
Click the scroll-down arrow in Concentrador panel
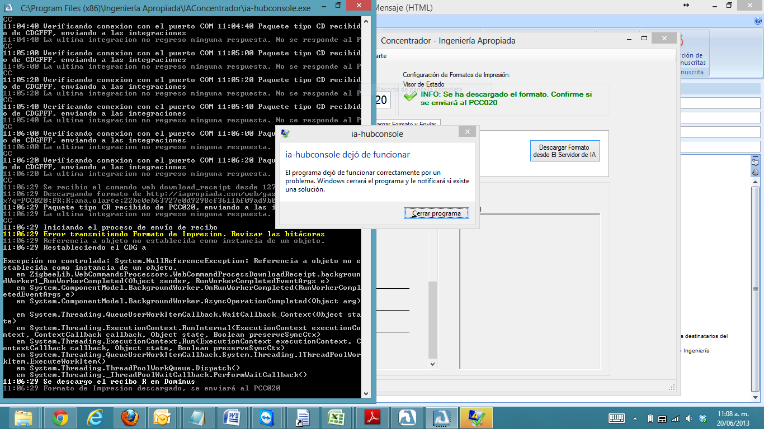pos(432,364)
